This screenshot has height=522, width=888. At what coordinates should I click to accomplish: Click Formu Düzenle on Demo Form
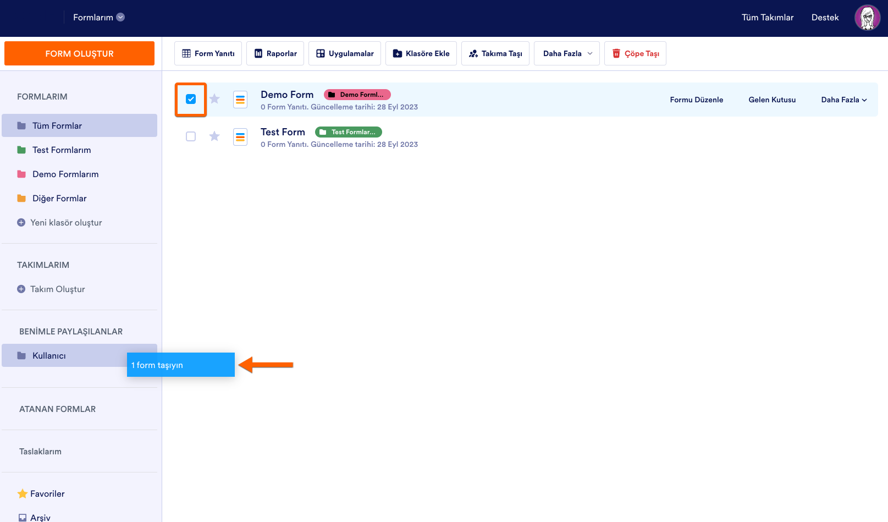tap(697, 100)
